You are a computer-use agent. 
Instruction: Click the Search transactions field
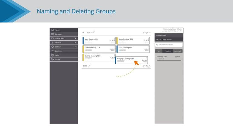tap(169, 45)
